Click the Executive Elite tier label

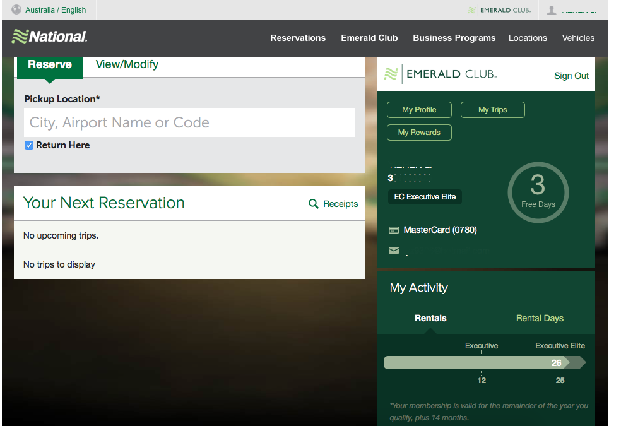tap(560, 346)
